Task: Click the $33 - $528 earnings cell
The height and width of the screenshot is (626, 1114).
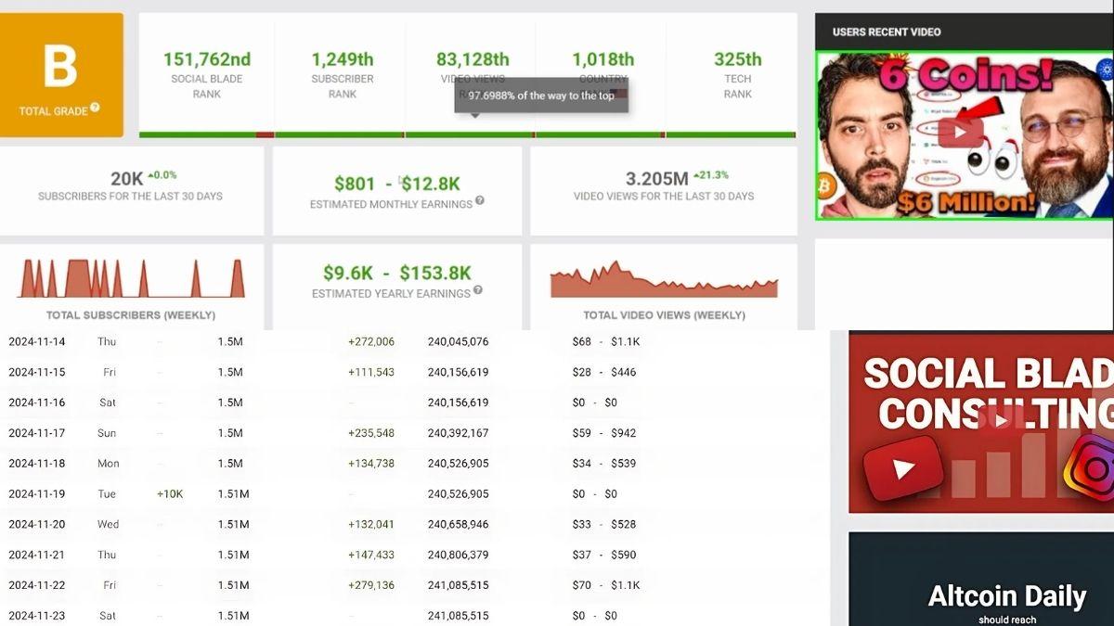Action: 604,524
